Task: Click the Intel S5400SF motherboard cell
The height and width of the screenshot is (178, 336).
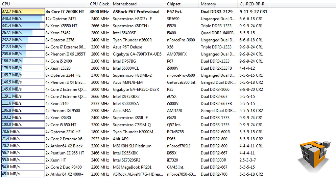Action: (124, 33)
